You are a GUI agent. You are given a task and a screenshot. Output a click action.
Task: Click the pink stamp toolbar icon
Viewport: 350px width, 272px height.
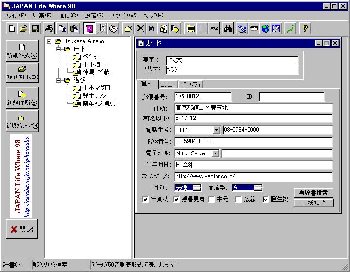click(x=90, y=29)
